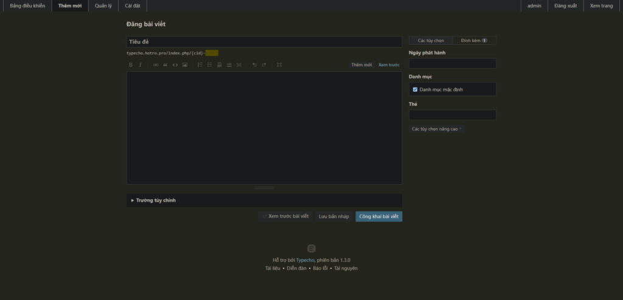Open the 'Thêm mới' top menu
This screenshot has width=623, height=300.
tap(70, 5)
